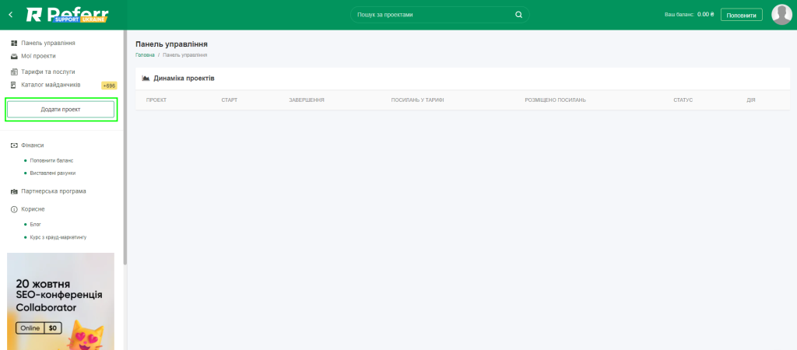The height and width of the screenshot is (350, 797).
Task: Click the Пошук за проектами search field
Action: point(432,15)
